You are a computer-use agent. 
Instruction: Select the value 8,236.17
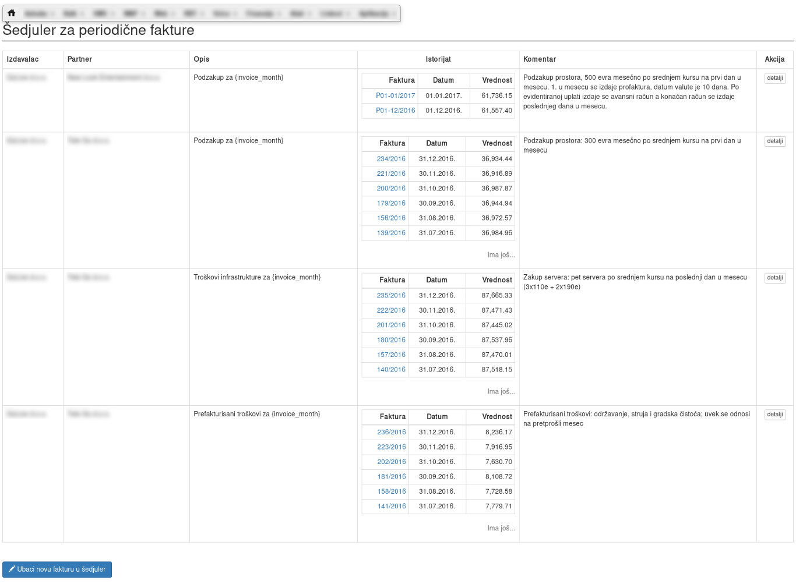[x=499, y=433]
